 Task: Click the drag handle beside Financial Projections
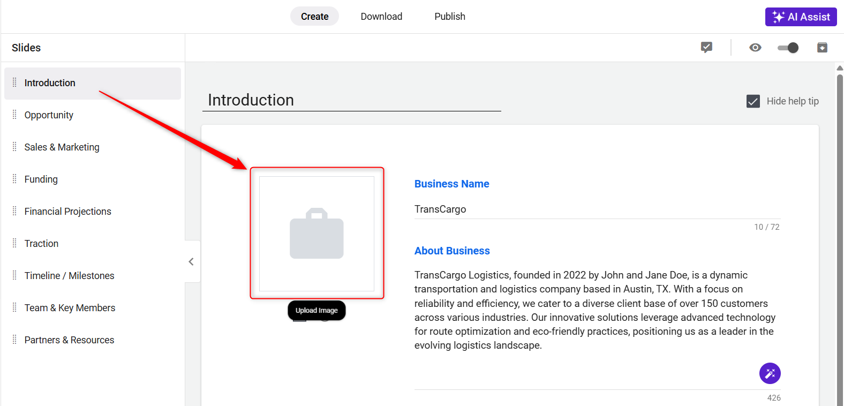(14, 211)
